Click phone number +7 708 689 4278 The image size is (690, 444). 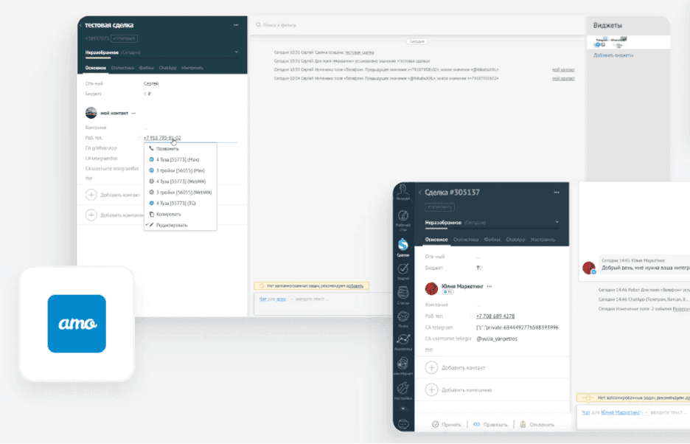tap(495, 316)
